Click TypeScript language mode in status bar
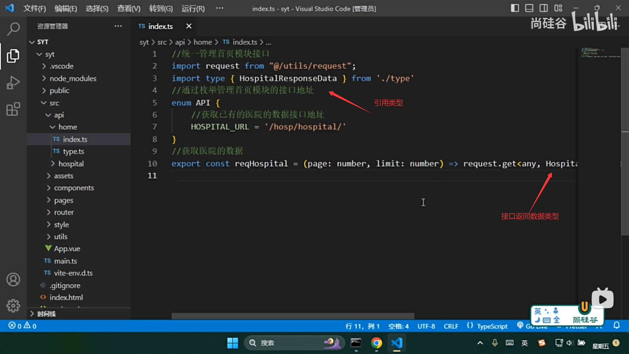Image resolution: width=629 pixels, height=354 pixels. 492,326
